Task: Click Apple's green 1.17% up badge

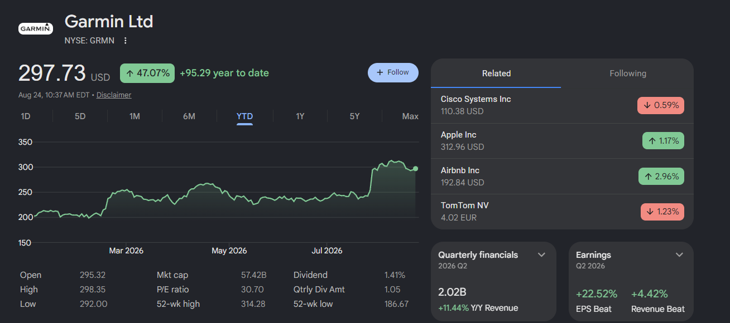Action: pyautogui.click(x=663, y=141)
